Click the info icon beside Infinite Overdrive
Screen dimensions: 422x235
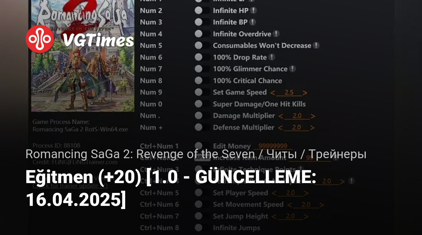(276, 34)
